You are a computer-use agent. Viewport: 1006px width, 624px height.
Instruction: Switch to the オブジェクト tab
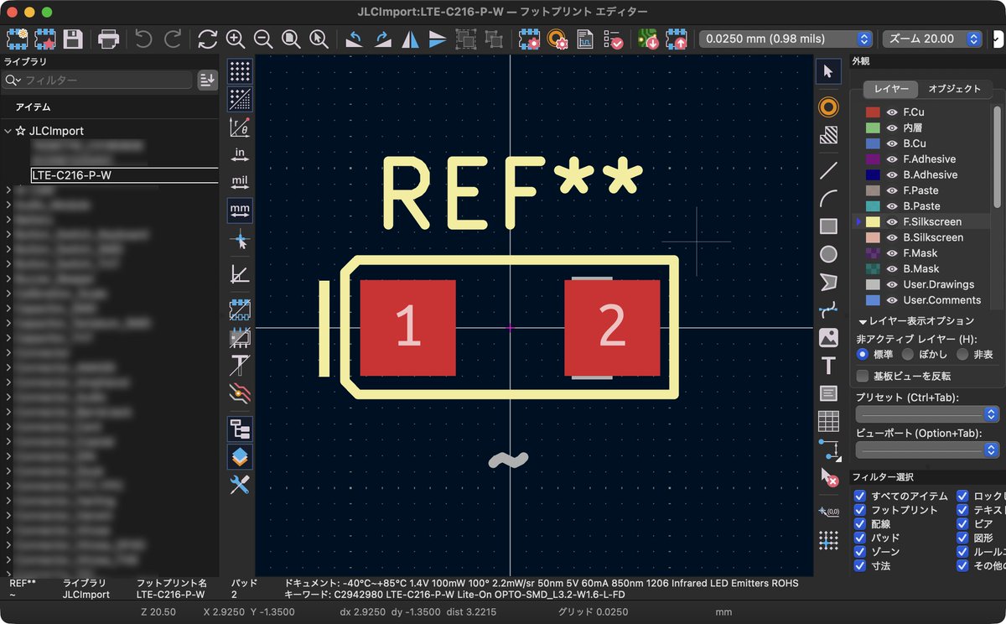point(955,89)
